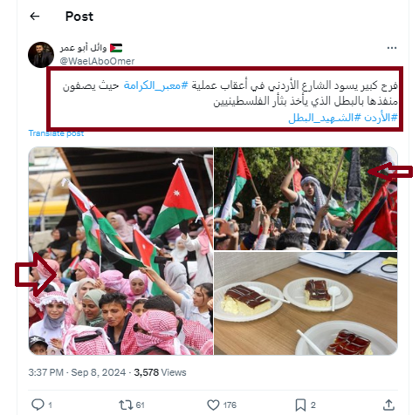Open the man in striped shirt photo
Image resolution: width=419 pixels, height=415 pixels.
tap(306, 199)
